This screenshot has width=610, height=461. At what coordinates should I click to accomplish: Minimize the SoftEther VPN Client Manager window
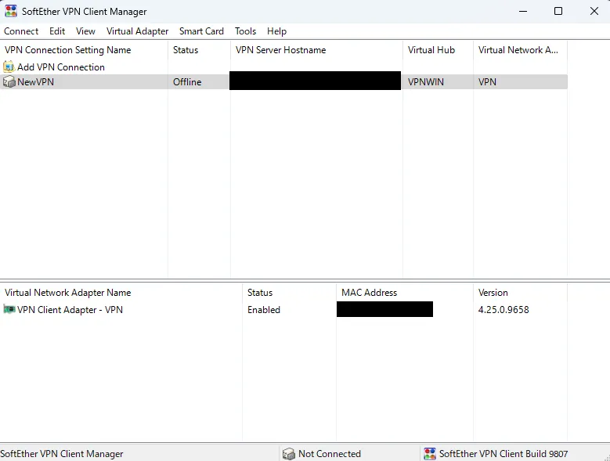click(x=523, y=11)
